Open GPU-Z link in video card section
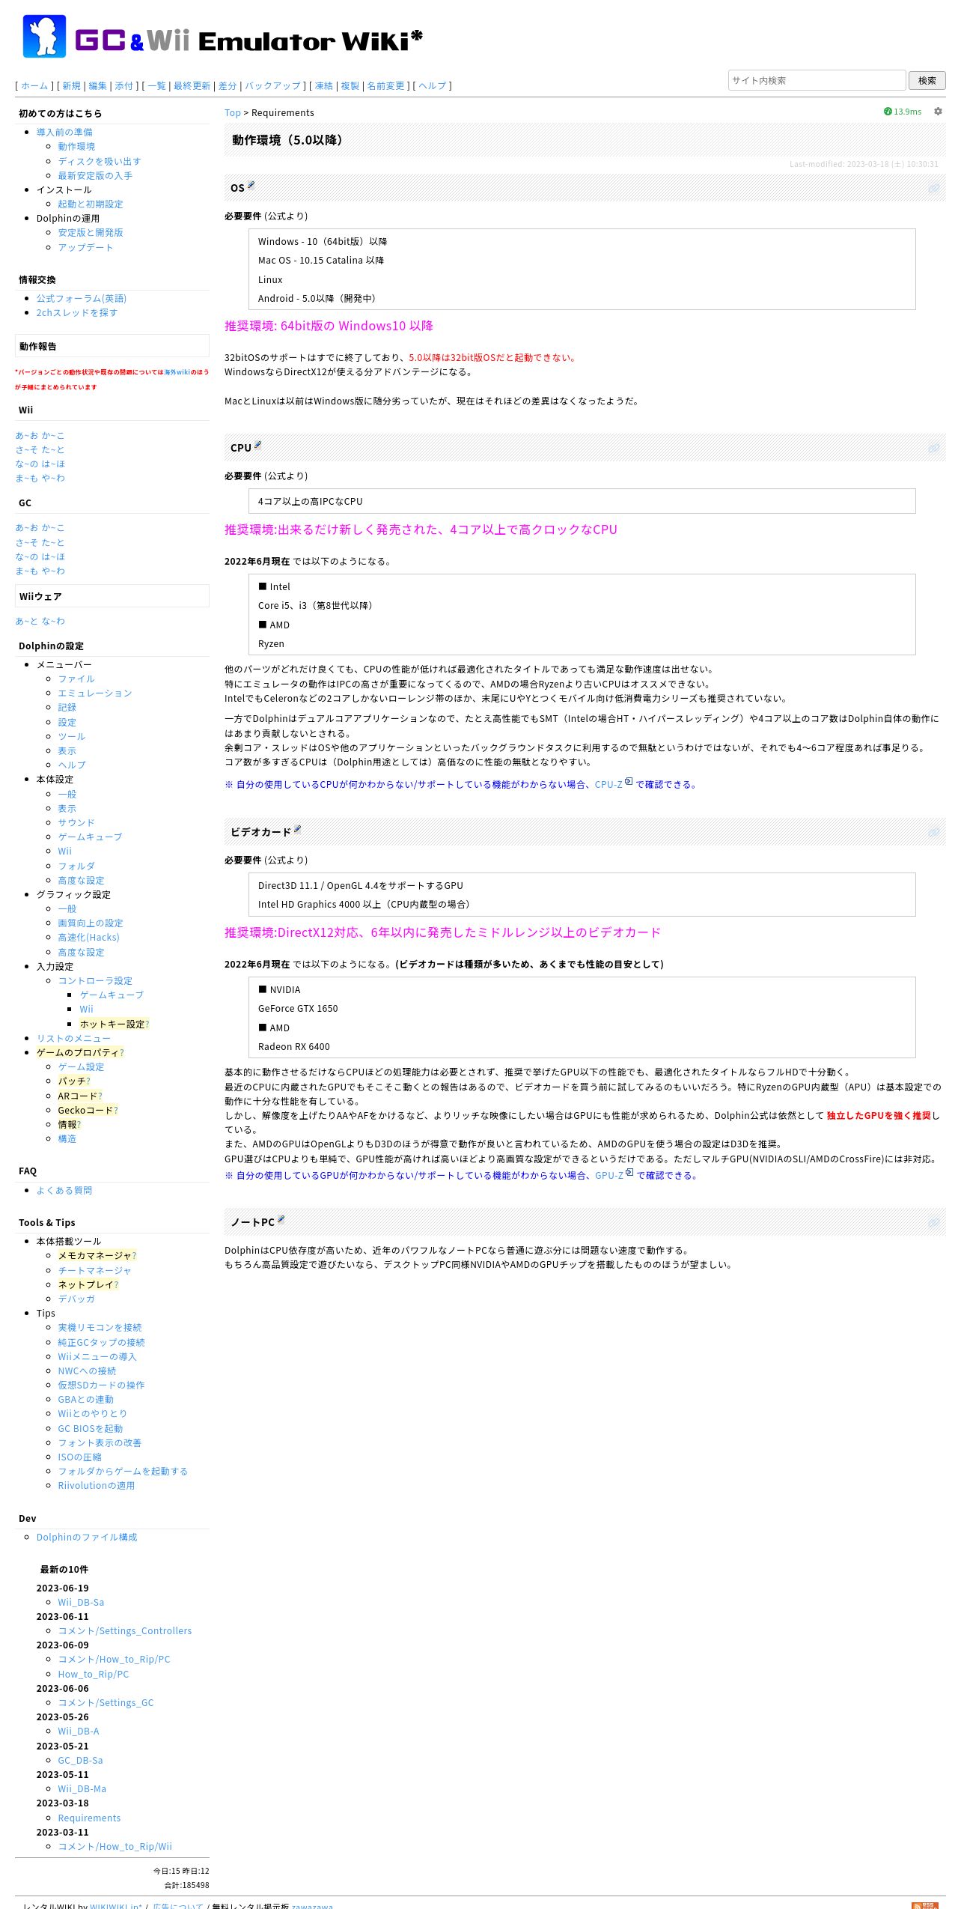 (609, 1176)
